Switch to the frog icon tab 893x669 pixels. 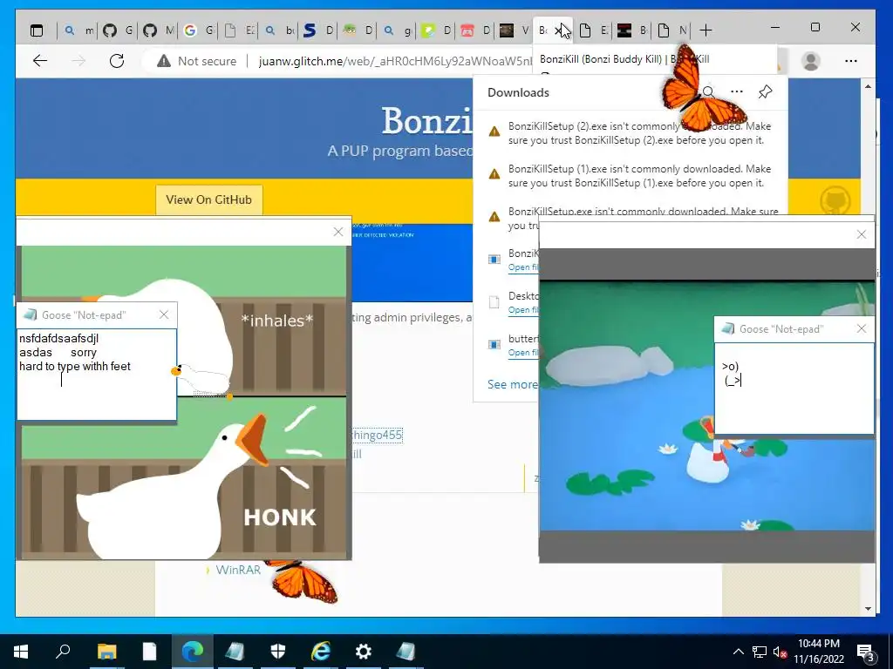point(358,30)
